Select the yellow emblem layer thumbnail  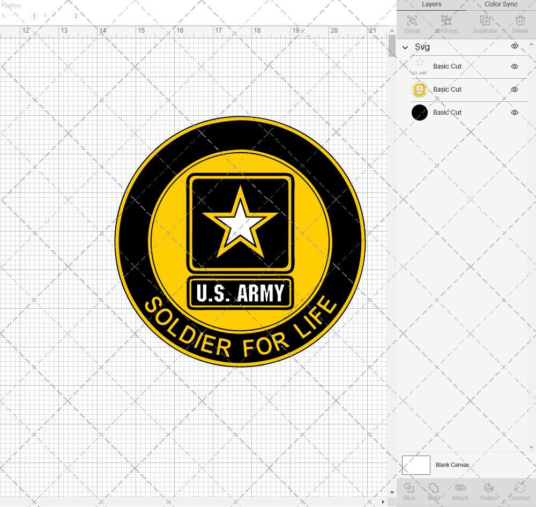(x=420, y=90)
